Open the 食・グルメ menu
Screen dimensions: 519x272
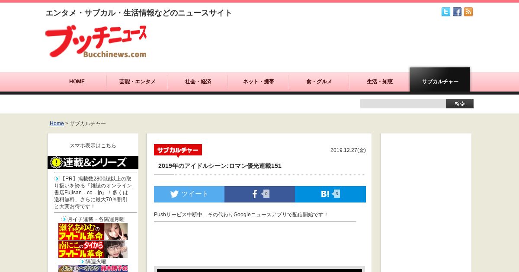click(319, 82)
